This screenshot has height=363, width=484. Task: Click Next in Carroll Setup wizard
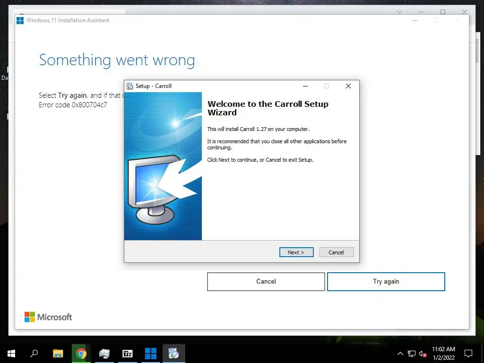pyautogui.click(x=296, y=252)
